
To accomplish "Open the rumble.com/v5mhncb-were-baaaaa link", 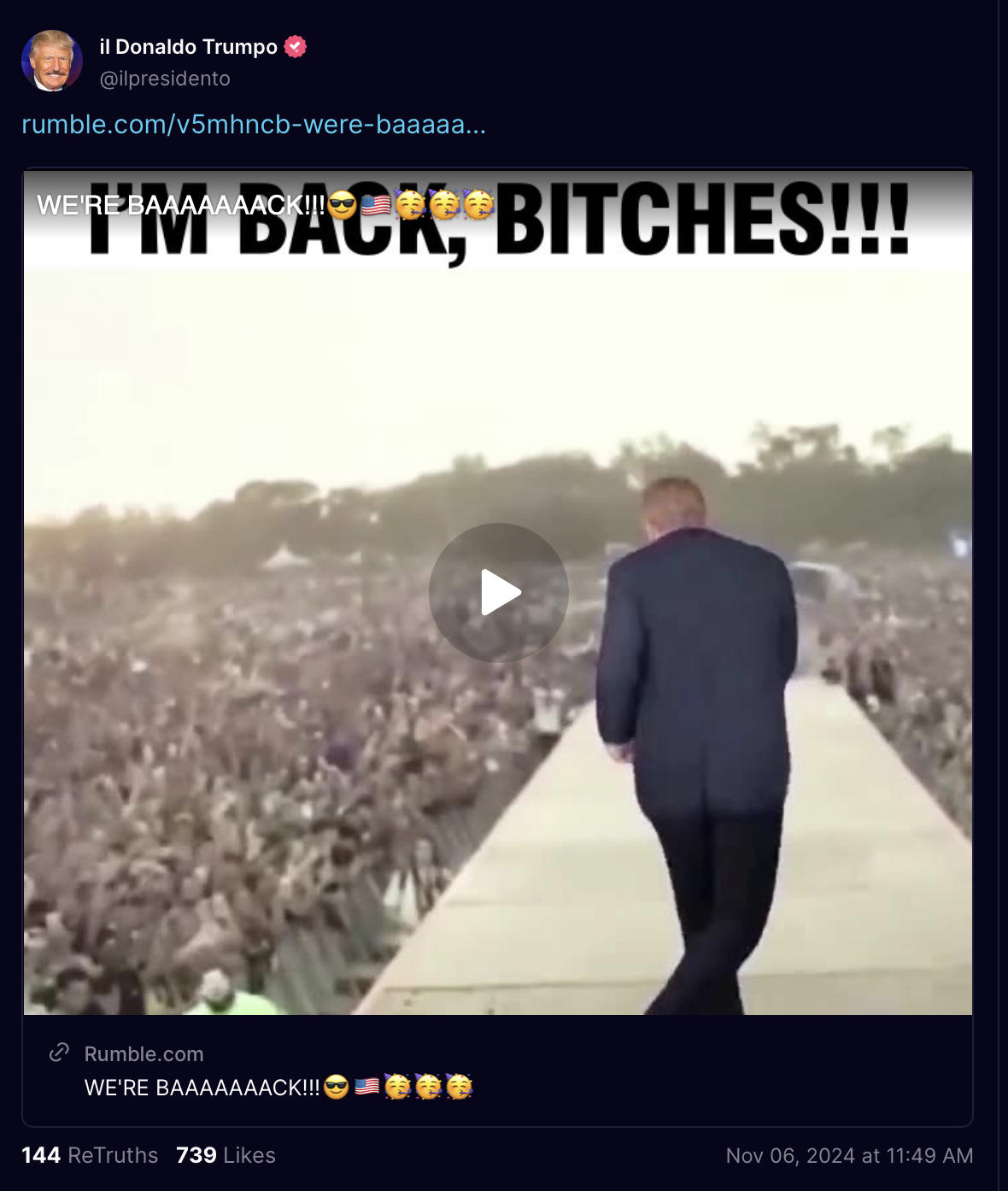I will (254, 125).
